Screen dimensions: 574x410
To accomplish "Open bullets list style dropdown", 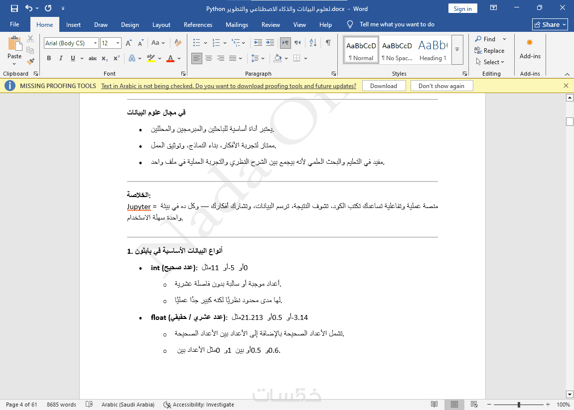I will tap(205, 43).
